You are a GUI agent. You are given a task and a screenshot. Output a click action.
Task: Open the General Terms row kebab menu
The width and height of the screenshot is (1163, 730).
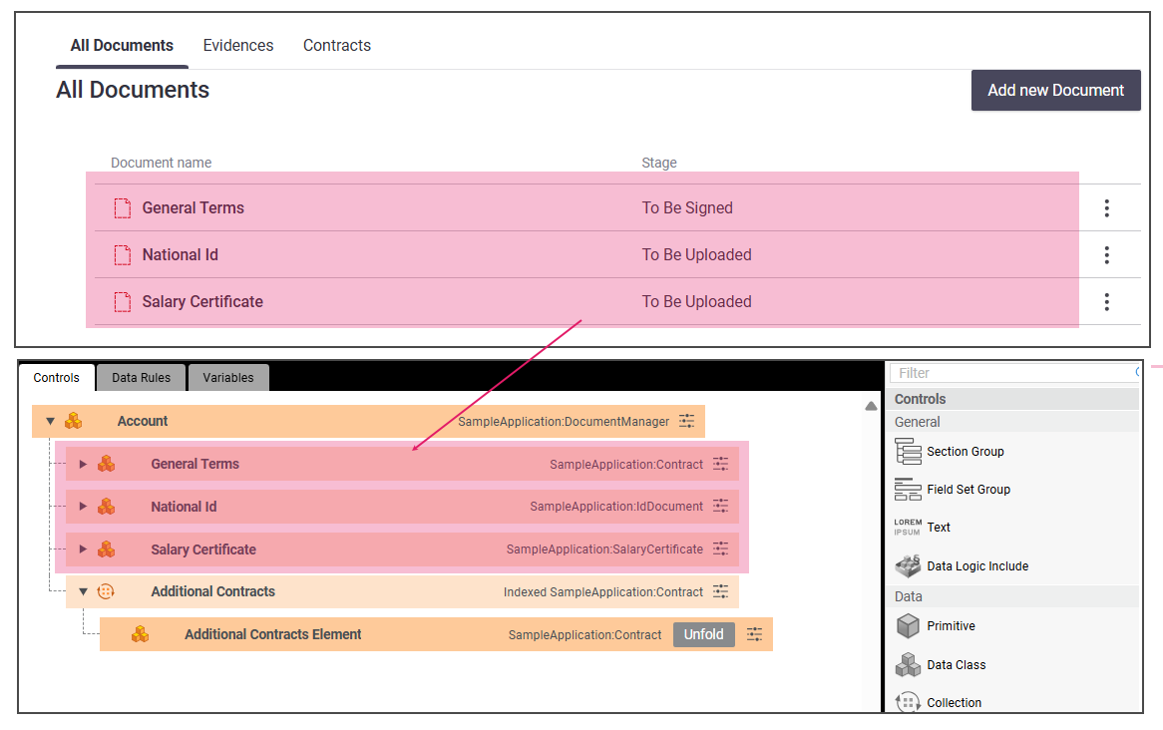tap(1106, 208)
